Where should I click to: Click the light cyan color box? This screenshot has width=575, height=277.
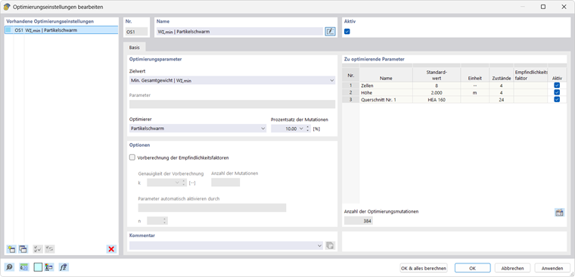(38, 267)
